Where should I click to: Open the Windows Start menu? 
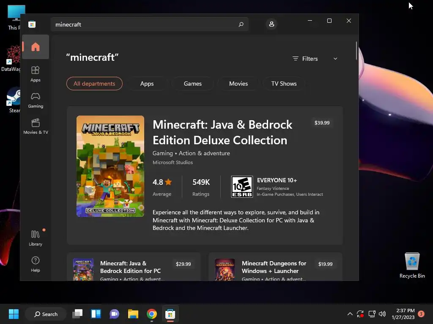(x=14, y=314)
